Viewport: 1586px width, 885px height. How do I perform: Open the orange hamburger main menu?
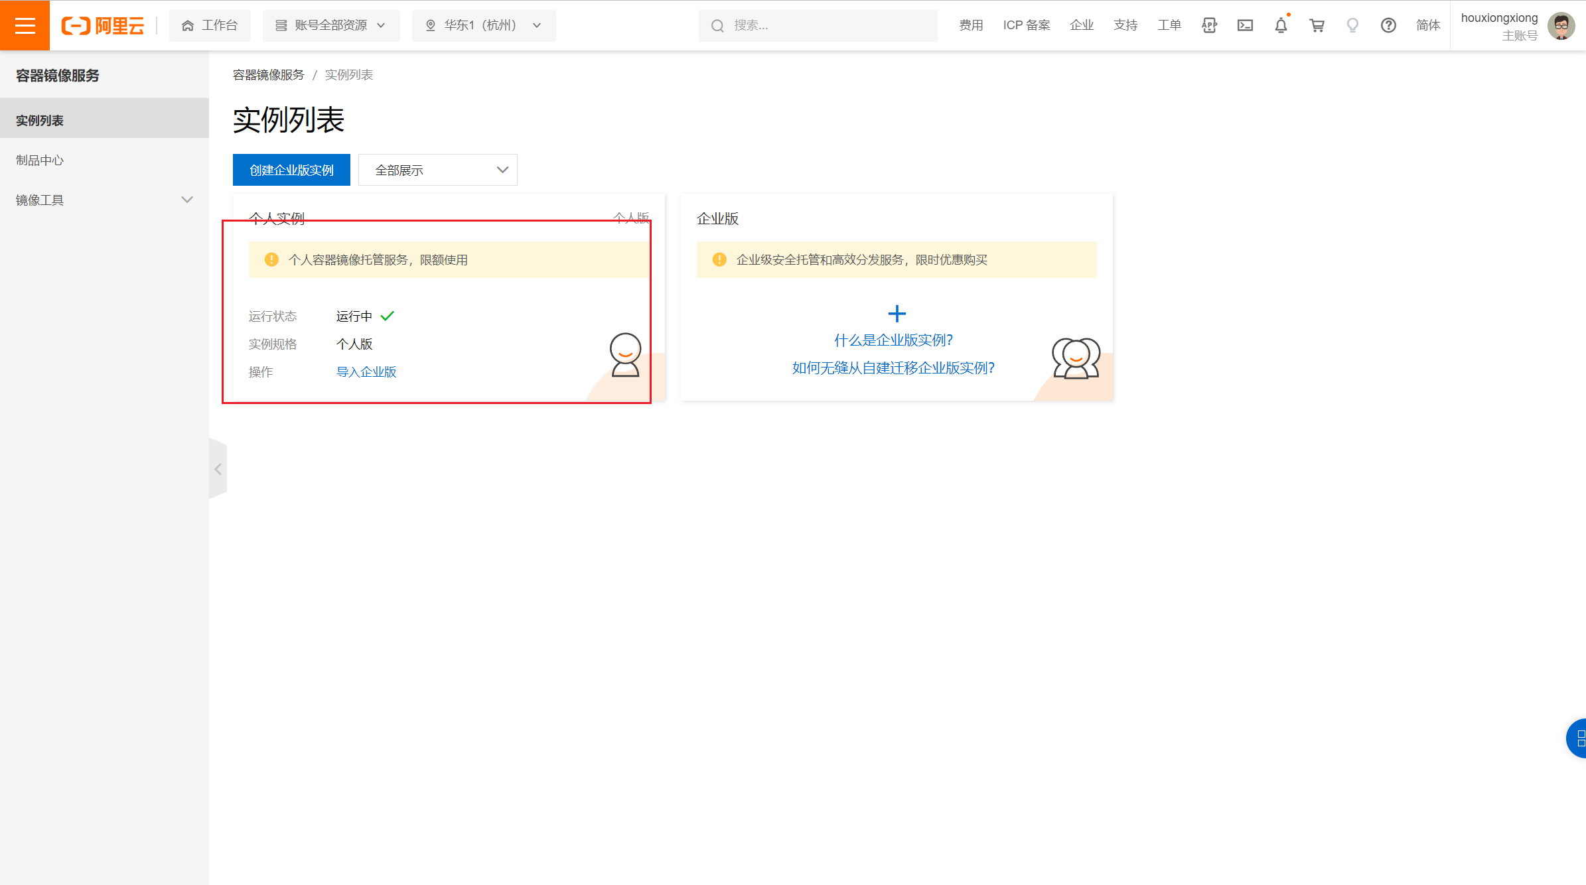click(25, 25)
